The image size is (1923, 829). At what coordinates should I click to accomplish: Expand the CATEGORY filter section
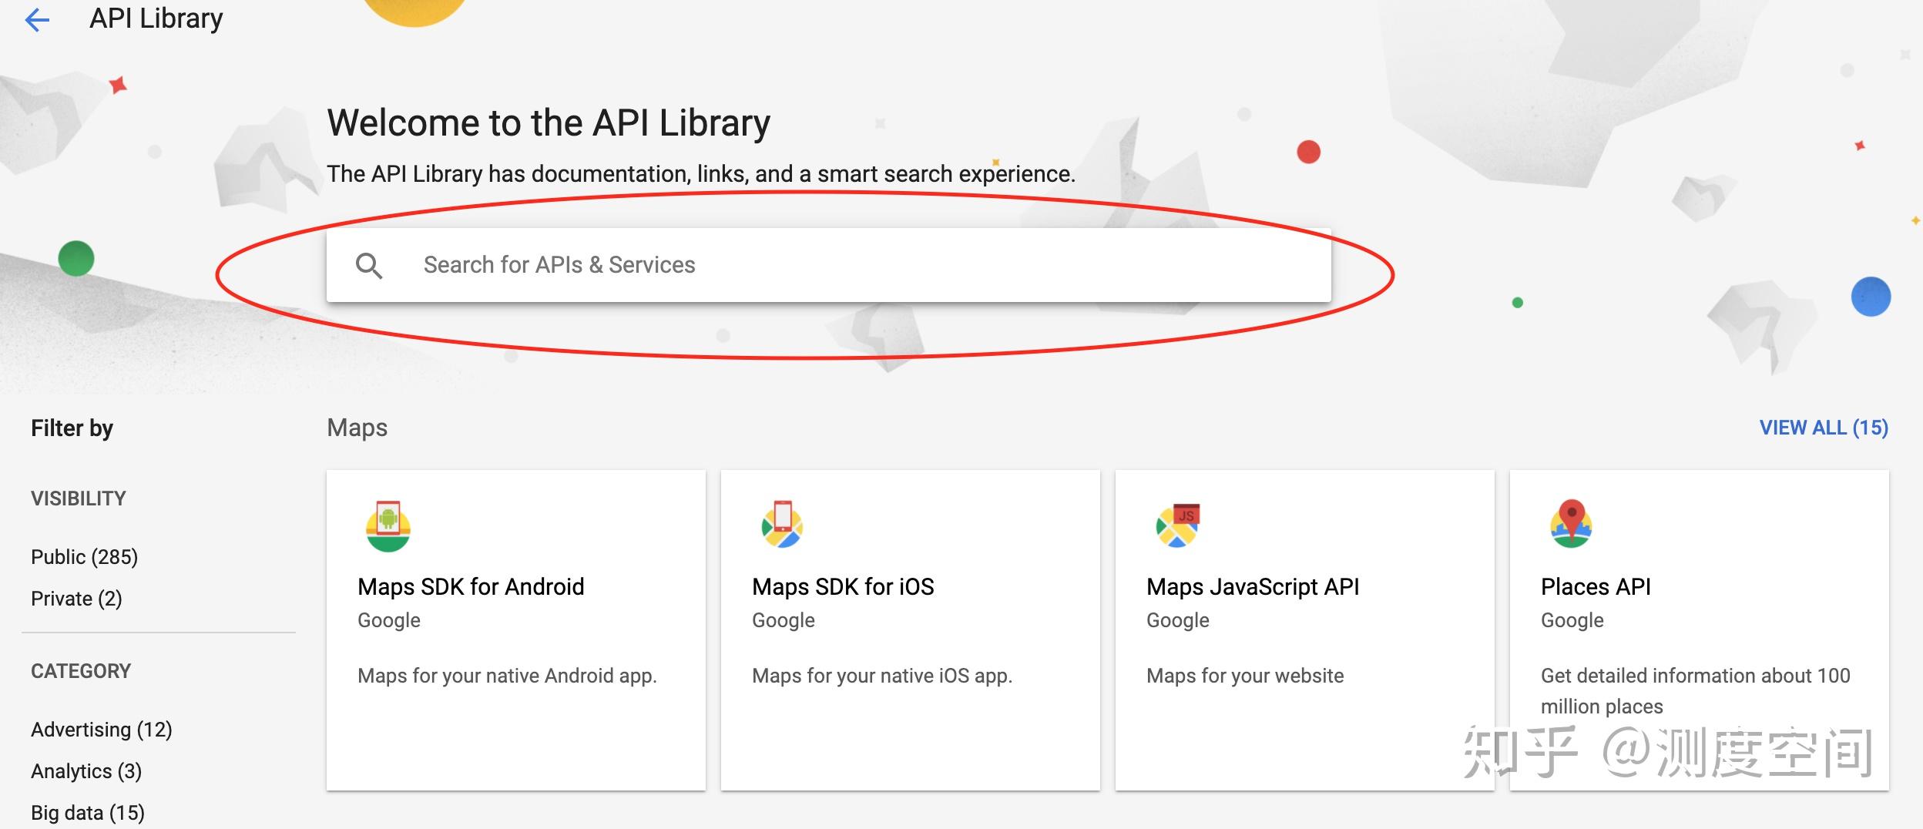81,671
